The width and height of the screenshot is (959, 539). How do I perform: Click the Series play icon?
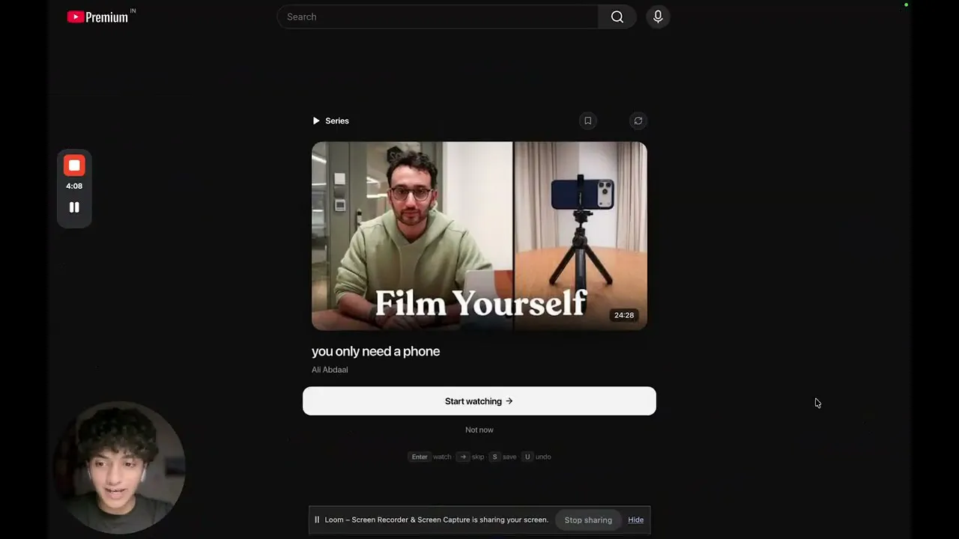click(316, 121)
